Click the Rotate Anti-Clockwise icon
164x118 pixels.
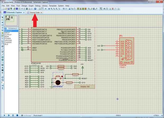2,80
